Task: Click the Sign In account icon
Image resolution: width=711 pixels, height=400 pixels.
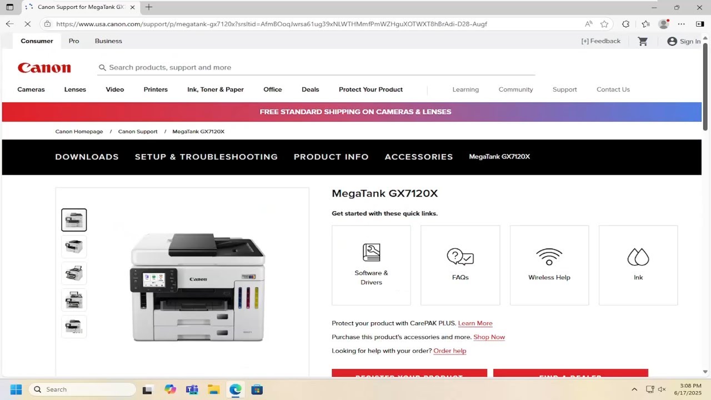Action: click(672, 41)
